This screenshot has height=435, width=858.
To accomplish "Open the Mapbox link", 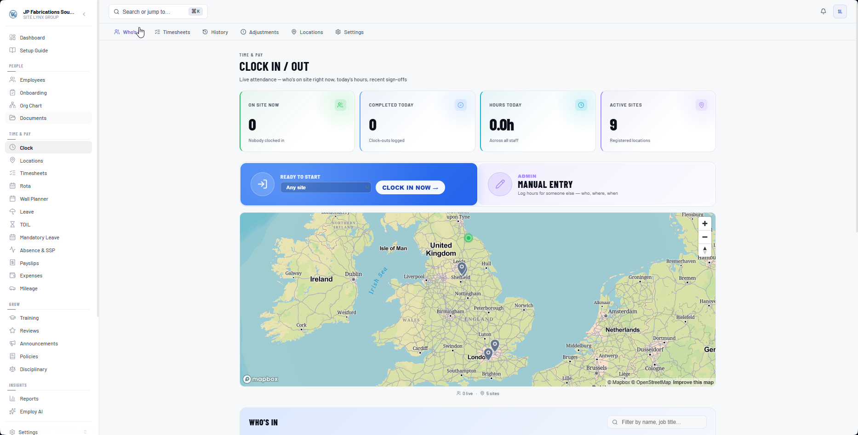I will (618, 382).
